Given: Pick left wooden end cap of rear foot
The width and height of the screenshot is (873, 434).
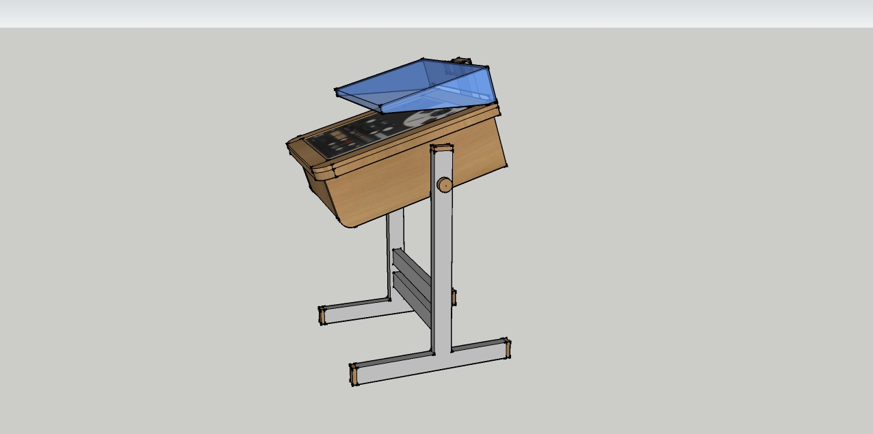Looking at the screenshot, I should 322,315.
